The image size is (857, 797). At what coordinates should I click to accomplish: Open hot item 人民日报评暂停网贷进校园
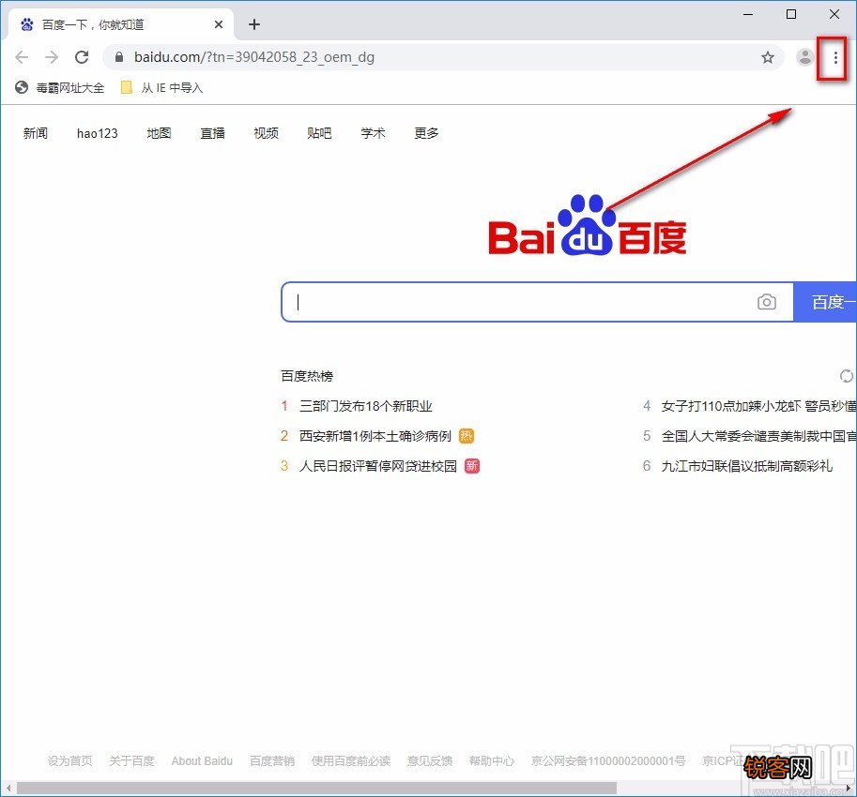click(x=377, y=466)
